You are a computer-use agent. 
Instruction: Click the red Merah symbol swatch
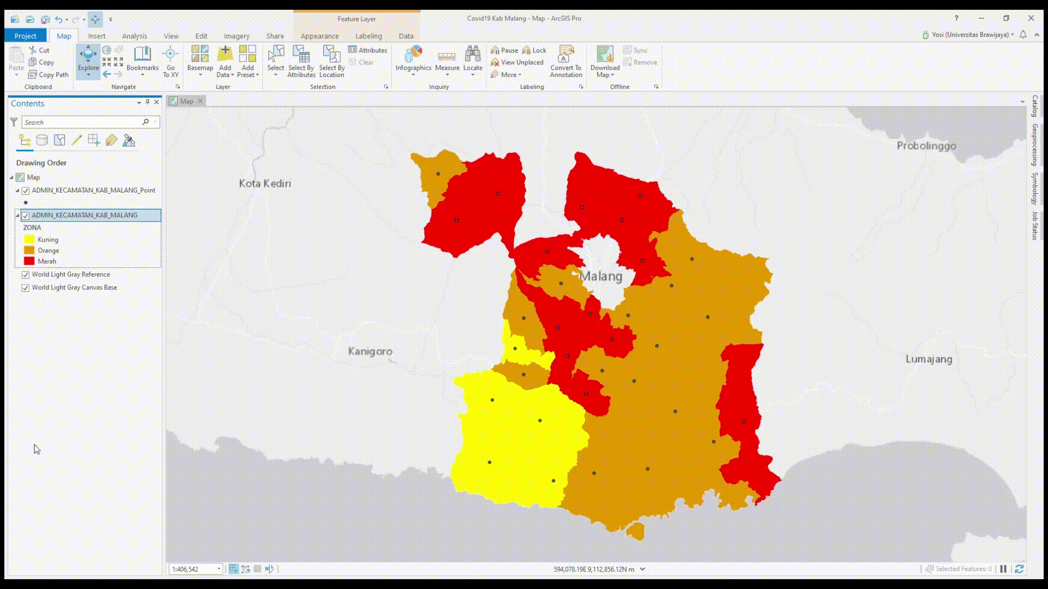point(29,261)
